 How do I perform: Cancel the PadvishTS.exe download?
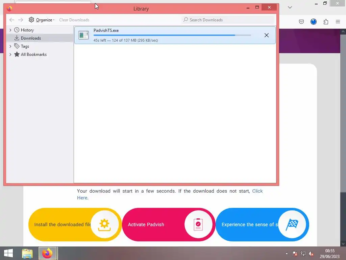(x=267, y=35)
